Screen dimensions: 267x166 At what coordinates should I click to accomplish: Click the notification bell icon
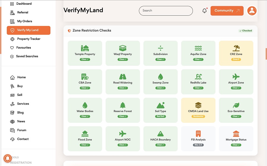click(204, 11)
